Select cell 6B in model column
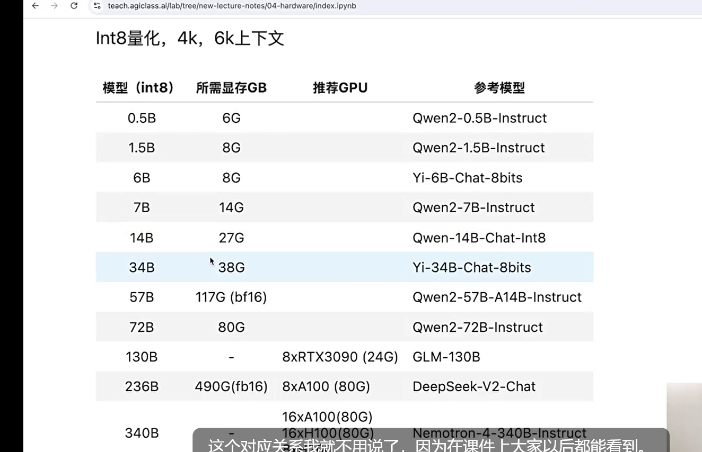Image resolution: width=702 pixels, height=452 pixels. tap(142, 178)
